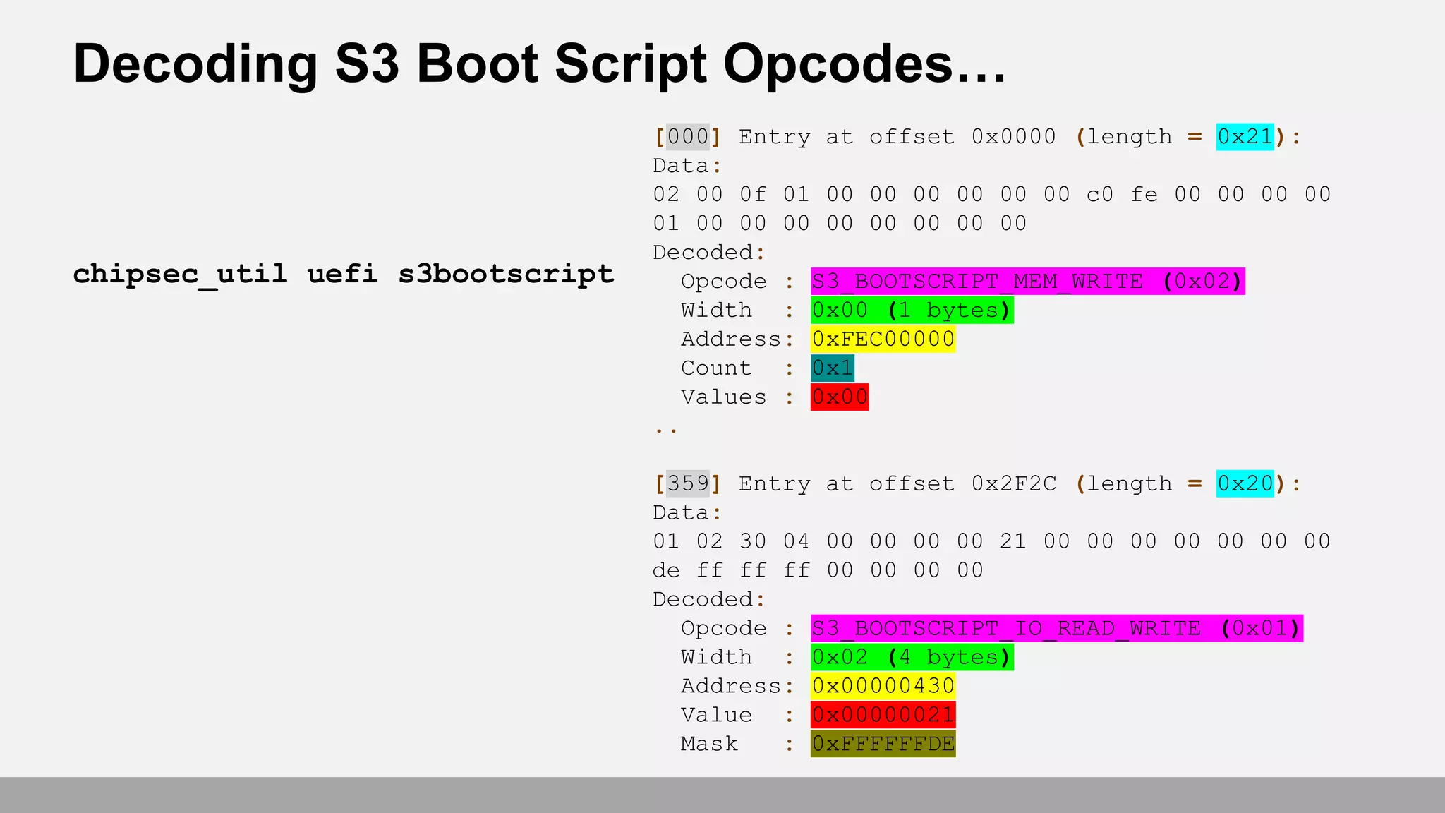Click the green width value '0x02 (4 bytes)'

point(912,657)
